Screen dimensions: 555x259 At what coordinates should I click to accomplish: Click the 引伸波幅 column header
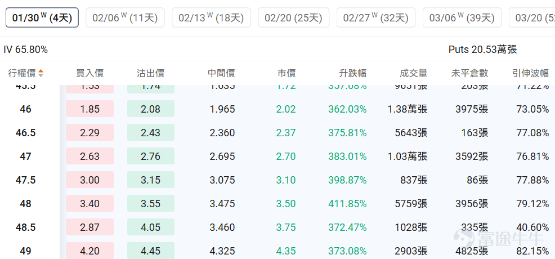pos(531,73)
